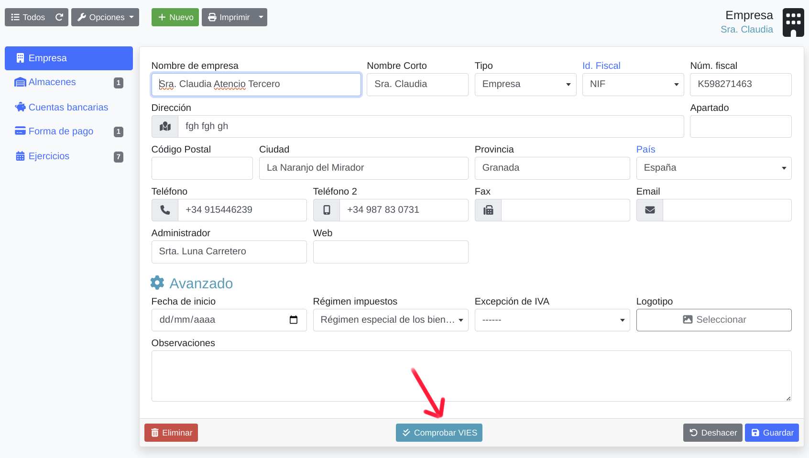Open the Almacenes sidebar tab
Viewport: 809px width, 458px height.
click(69, 82)
